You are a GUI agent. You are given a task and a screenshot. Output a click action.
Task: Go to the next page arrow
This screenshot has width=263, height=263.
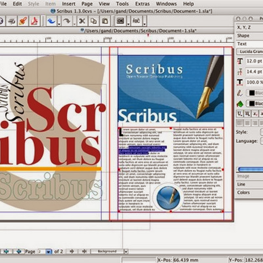(x=71, y=251)
